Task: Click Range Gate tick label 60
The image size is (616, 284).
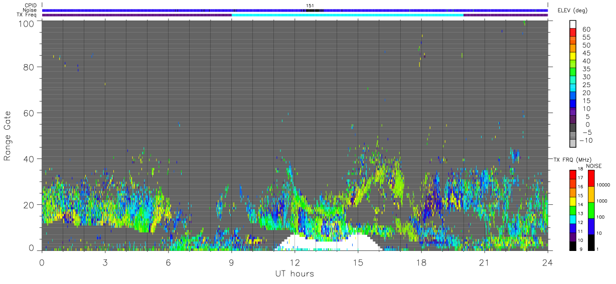Action: 29,113
